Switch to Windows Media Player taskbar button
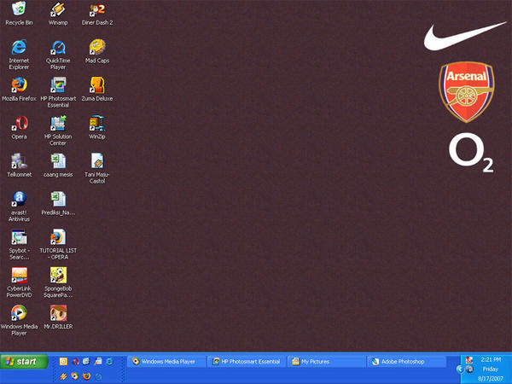 (166, 362)
